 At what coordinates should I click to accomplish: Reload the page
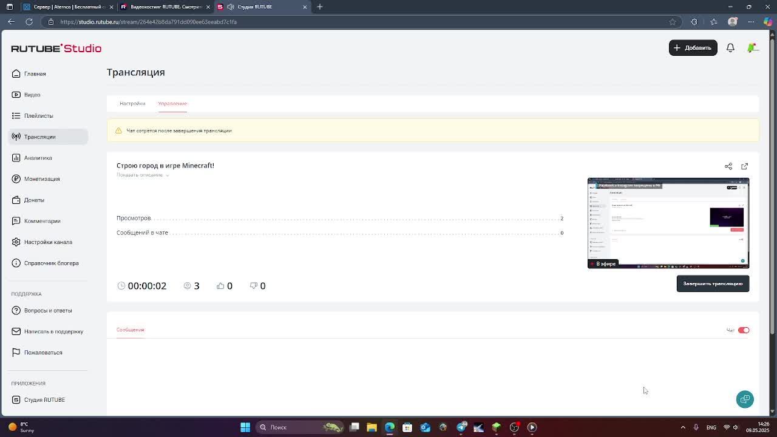click(29, 22)
